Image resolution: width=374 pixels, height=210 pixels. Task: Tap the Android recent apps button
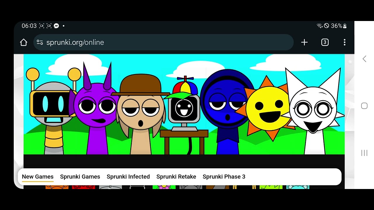(x=364, y=153)
